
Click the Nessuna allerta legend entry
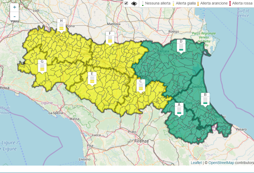coord(157,3)
